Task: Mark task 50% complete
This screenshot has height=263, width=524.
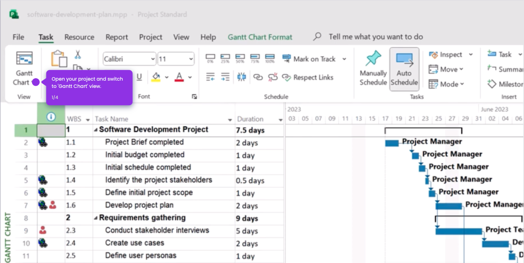Action: tap(240, 58)
